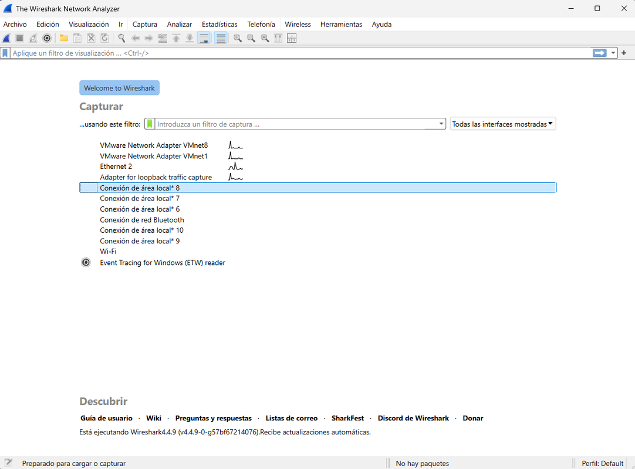Select Adapter for loopback traffic capture
Image resolution: width=635 pixels, height=469 pixels.
click(x=317, y=177)
